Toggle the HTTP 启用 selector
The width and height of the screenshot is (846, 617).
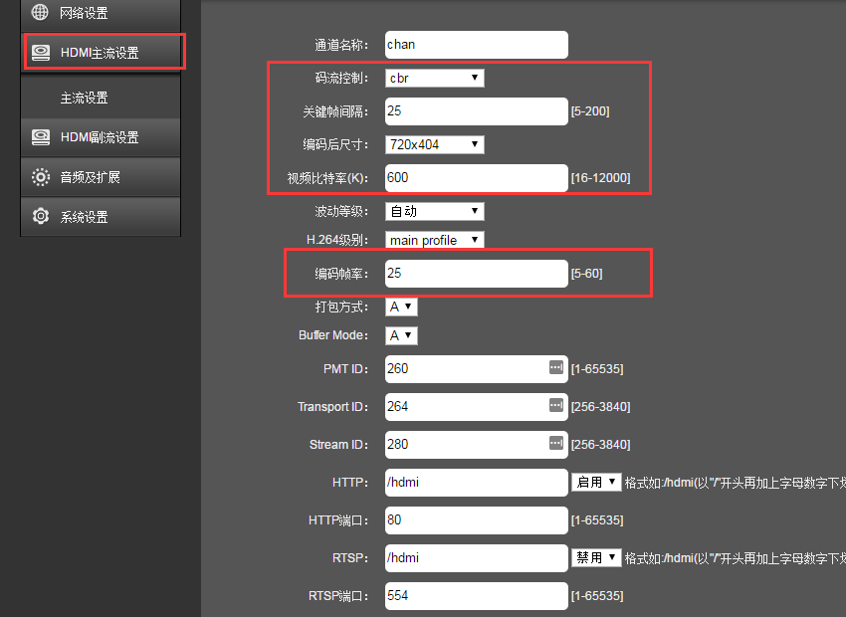(x=596, y=482)
